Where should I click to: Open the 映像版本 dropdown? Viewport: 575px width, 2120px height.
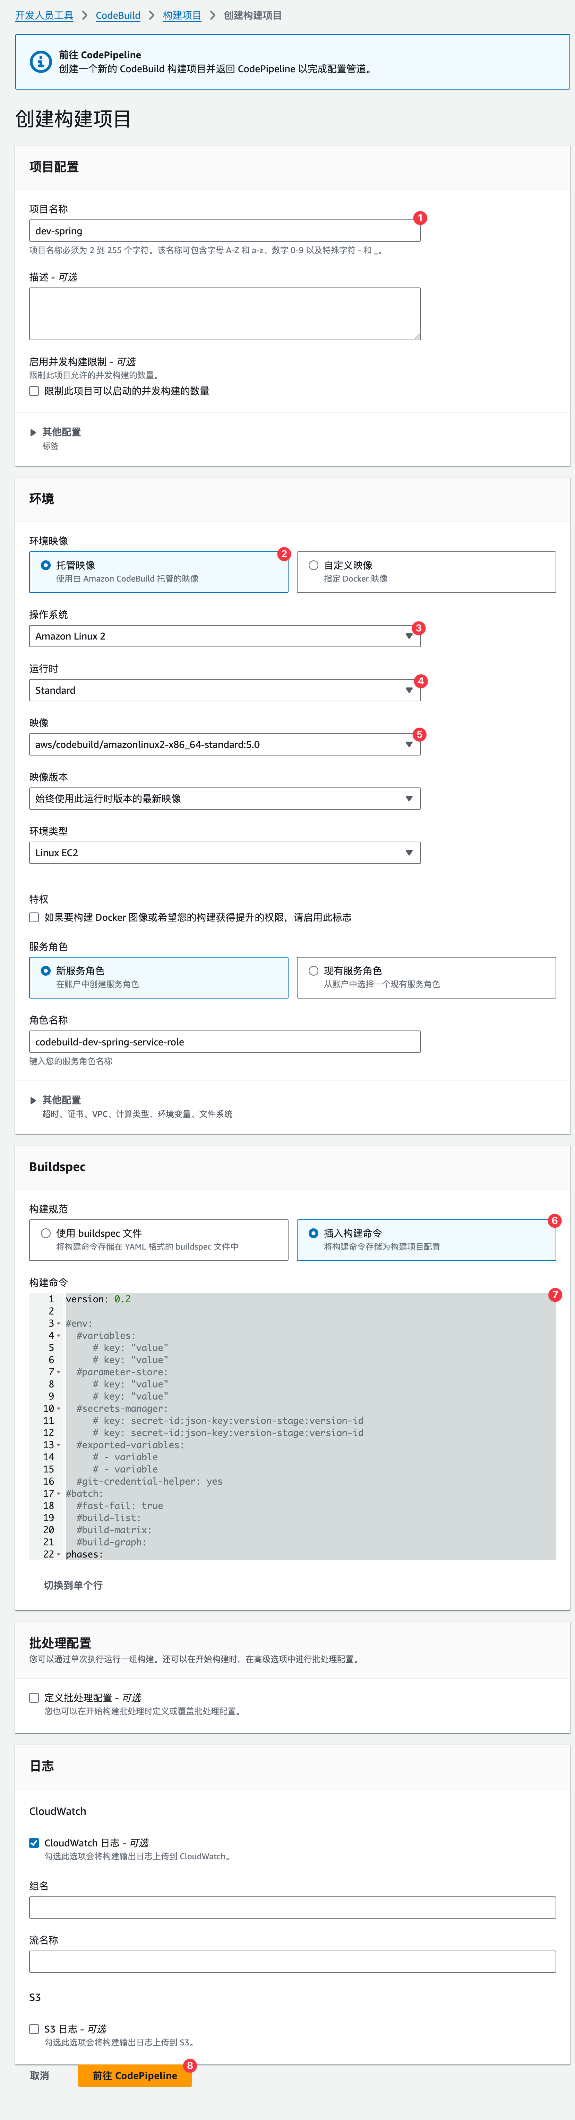(225, 798)
